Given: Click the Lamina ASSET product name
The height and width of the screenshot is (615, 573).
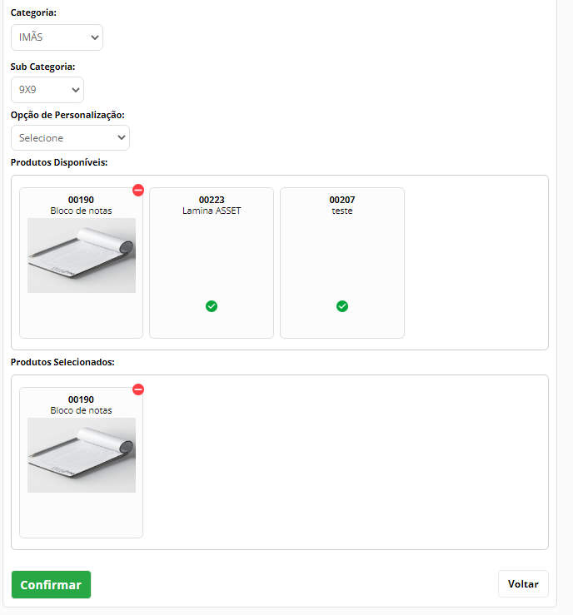Looking at the screenshot, I should point(212,211).
